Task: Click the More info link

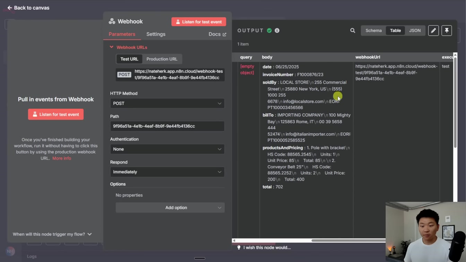Action: pyautogui.click(x=62, y=158)
